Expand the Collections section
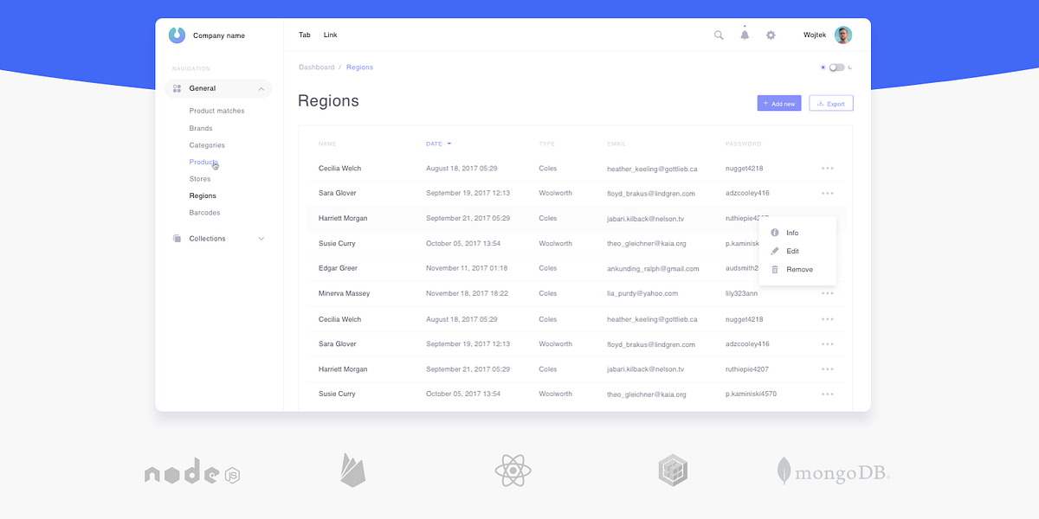Image resolution: width=1039 pixels, height=519 pixels. 261,238
